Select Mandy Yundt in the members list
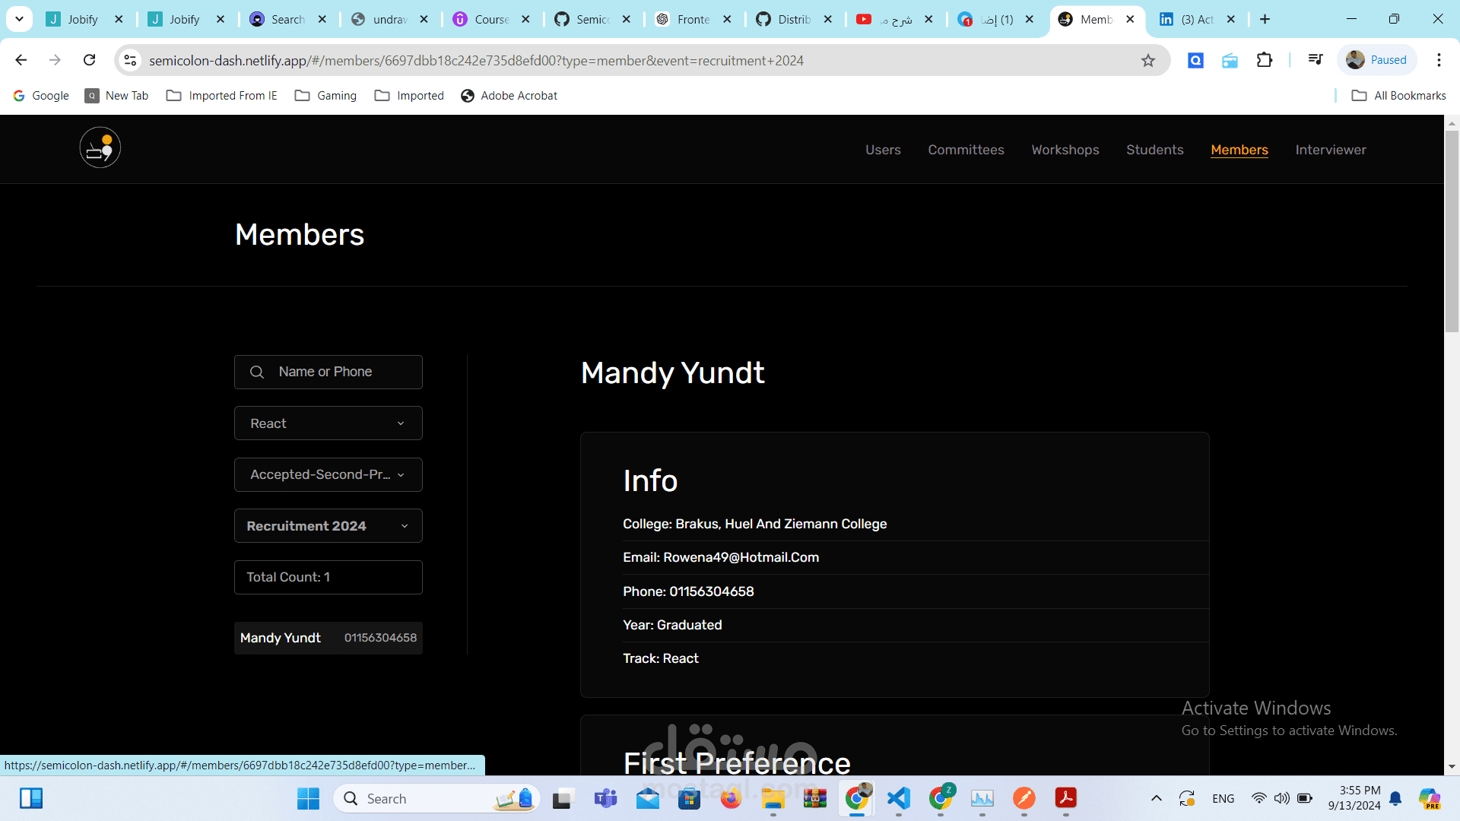Image resolution: width=1460 pixels, height=821 pixels. 328,638
